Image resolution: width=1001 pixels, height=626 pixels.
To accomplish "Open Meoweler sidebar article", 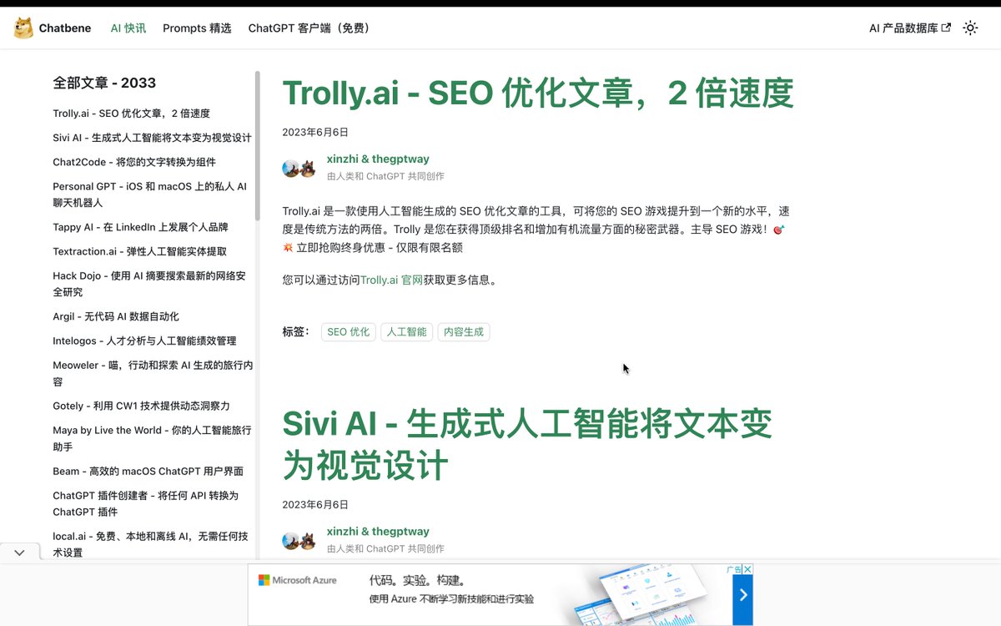I will [153, 373].
